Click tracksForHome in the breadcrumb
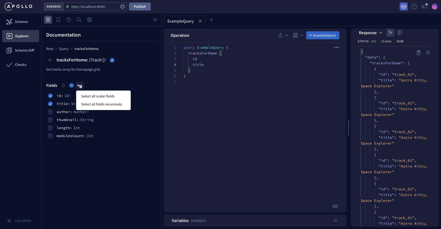The width and height of the screenshot is (441, 229). point(86,49)
